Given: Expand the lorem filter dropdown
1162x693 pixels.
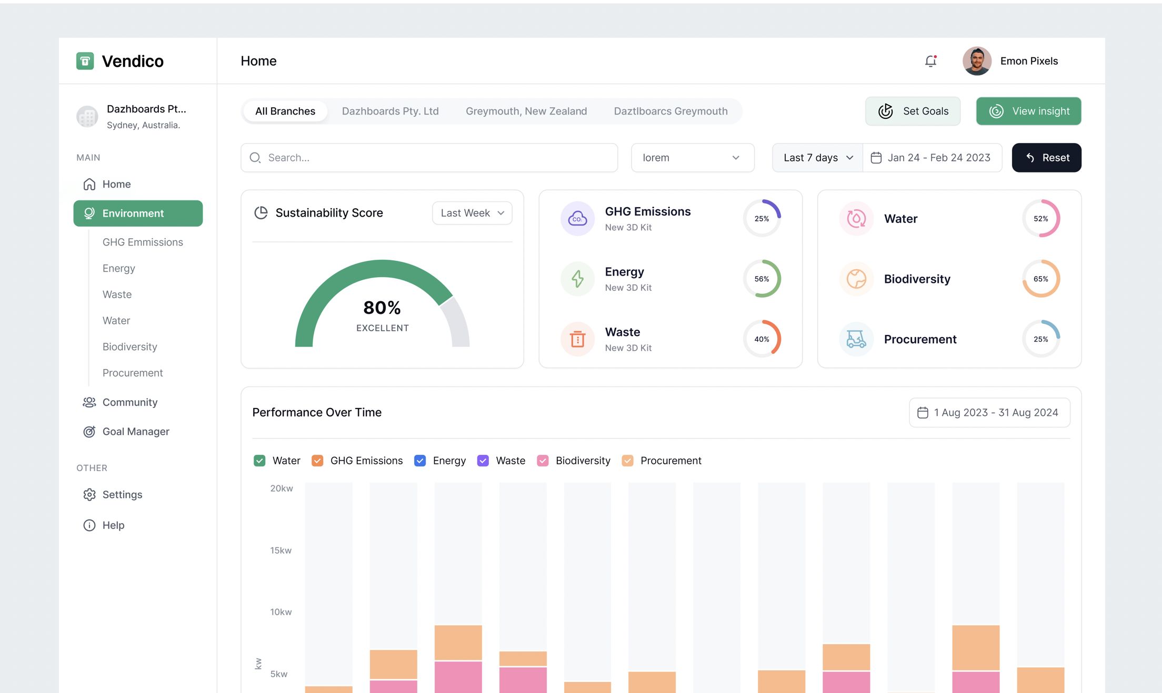Looking at the screenshot, I should click(692, 158).
